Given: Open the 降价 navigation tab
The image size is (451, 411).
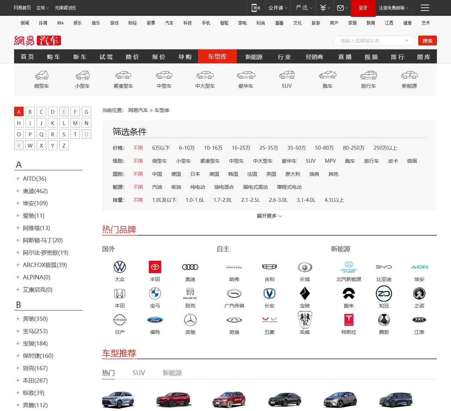Looking at the screenshot, I should click(x=132, y=57).
